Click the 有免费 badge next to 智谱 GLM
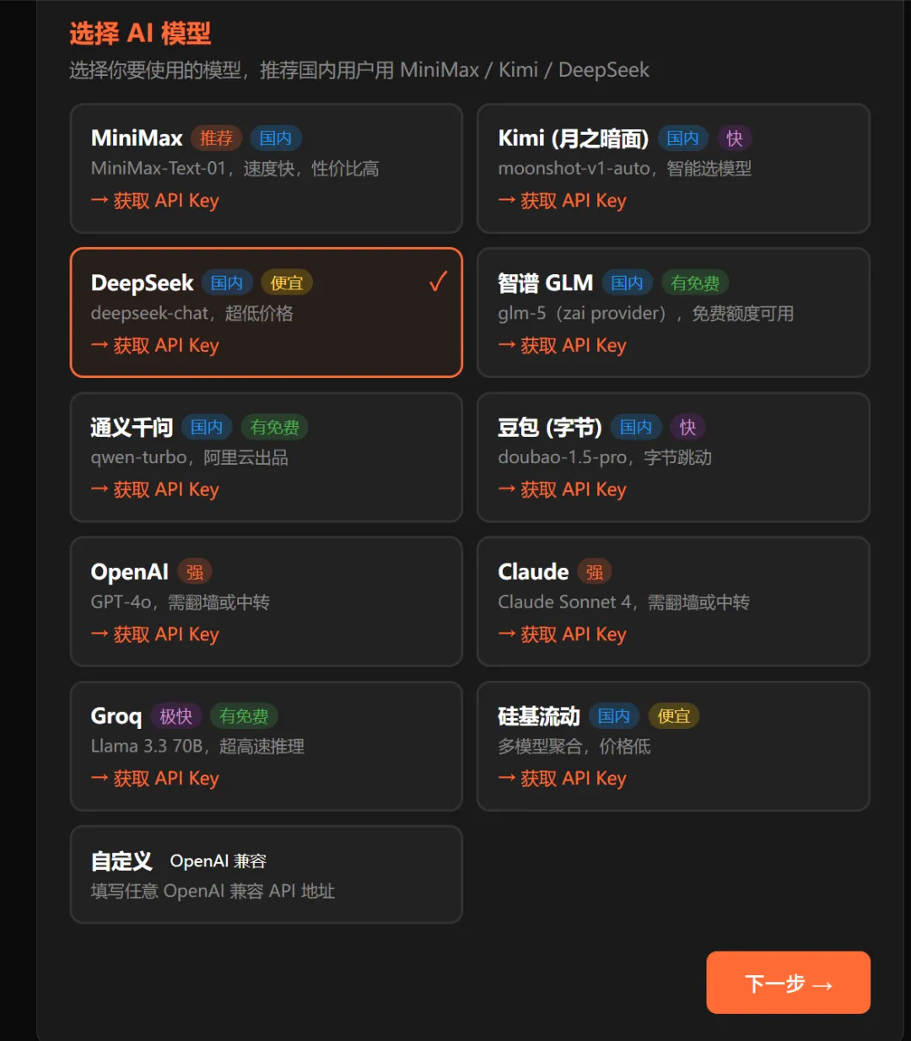911x1041 pixels. [696, 283]
